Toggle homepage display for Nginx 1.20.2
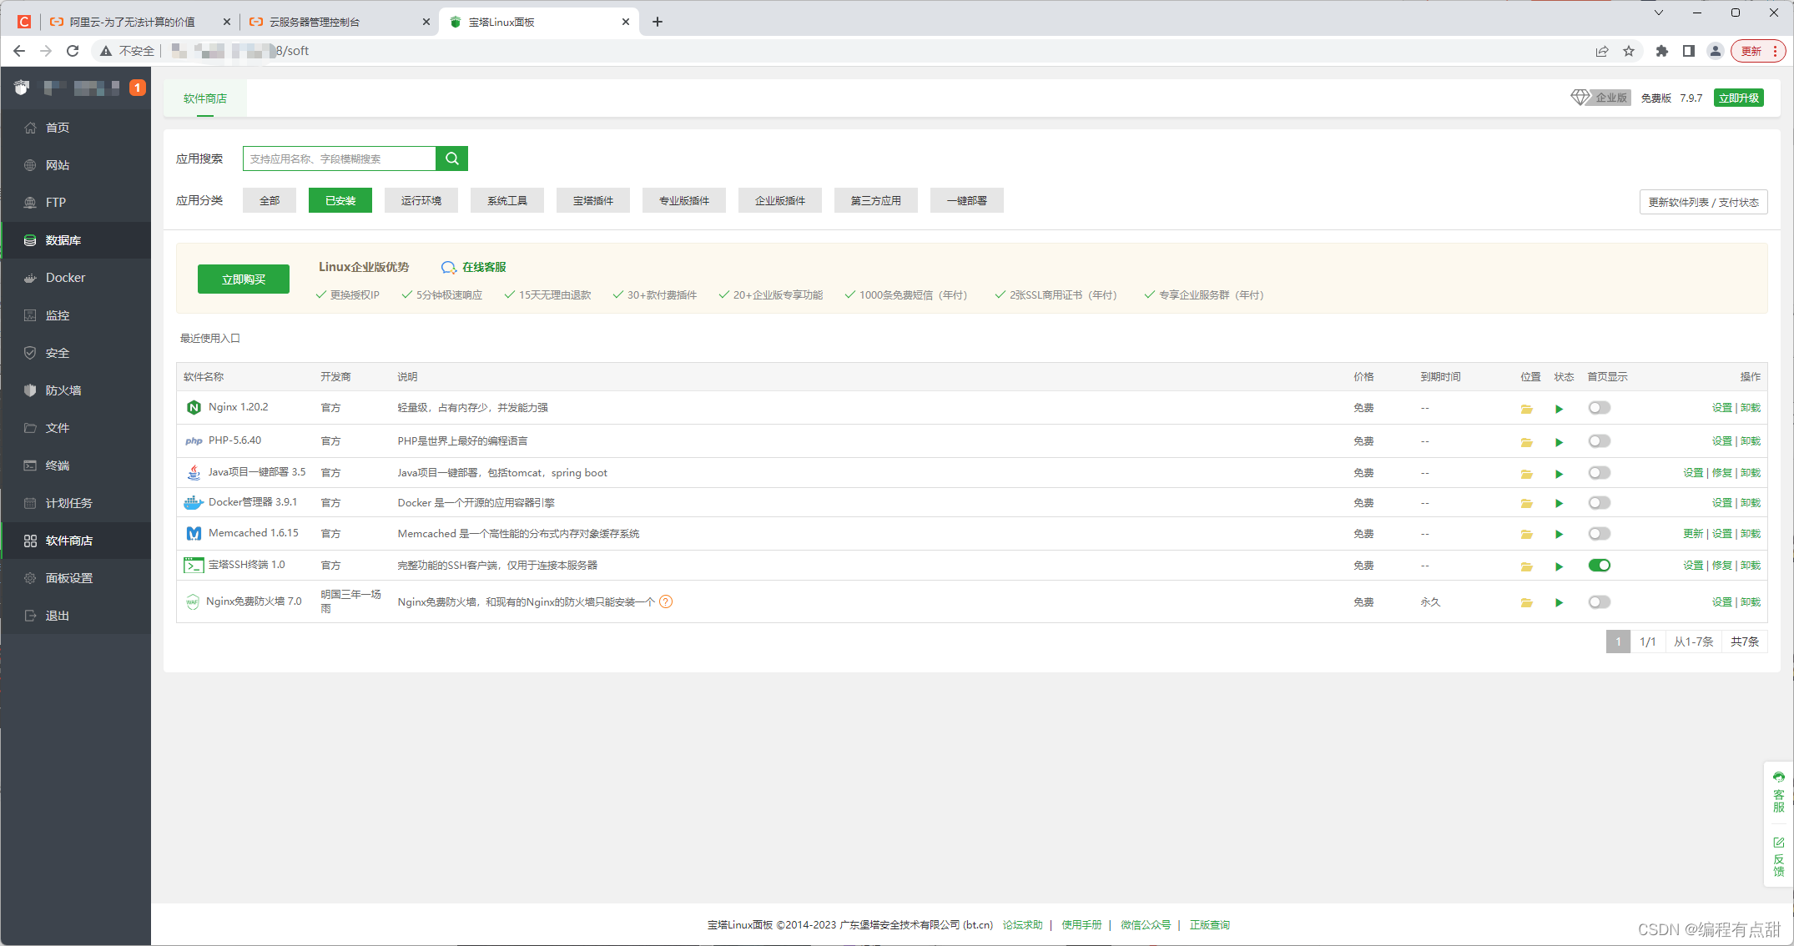The width and height of the screenshot is (1794, 946). click(1599, 408)
